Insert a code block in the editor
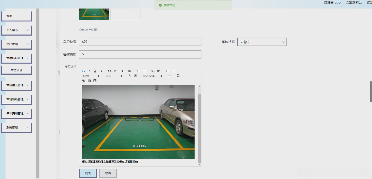372x179 pixels. pos(115,71)
